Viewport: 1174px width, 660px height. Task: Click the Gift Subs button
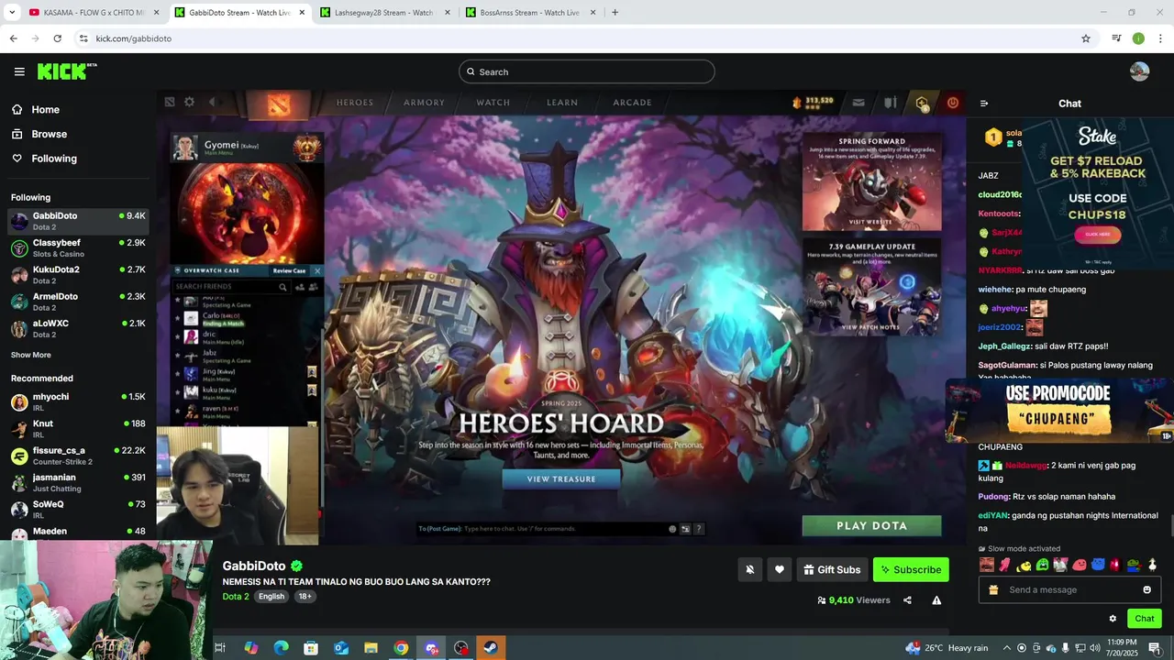tap(832, 569)
